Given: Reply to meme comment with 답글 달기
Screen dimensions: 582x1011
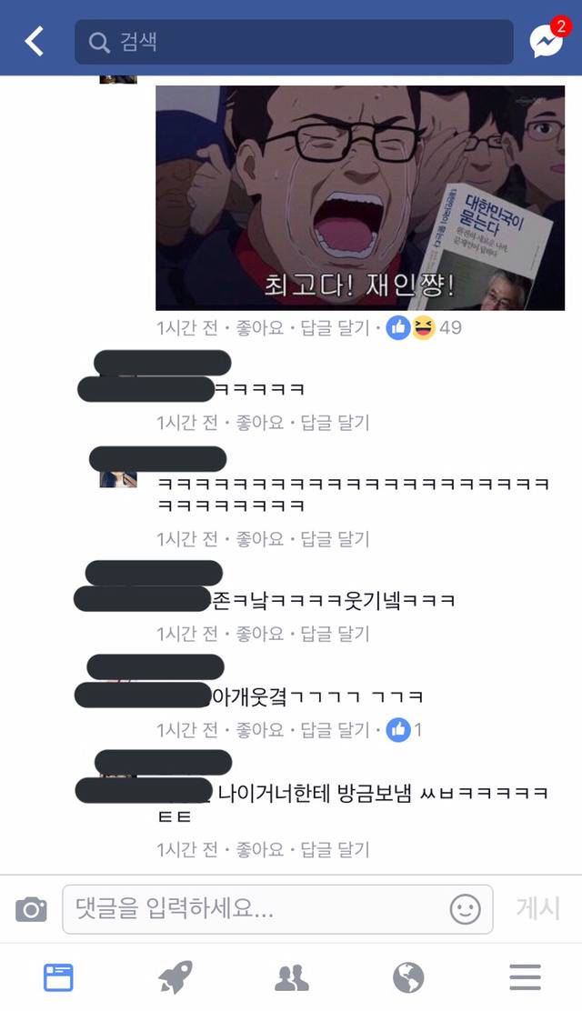Looking at the screenshot, I should 335,328.
